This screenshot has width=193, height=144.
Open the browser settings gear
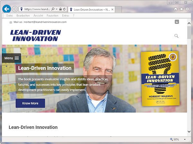tap(187, 9)
